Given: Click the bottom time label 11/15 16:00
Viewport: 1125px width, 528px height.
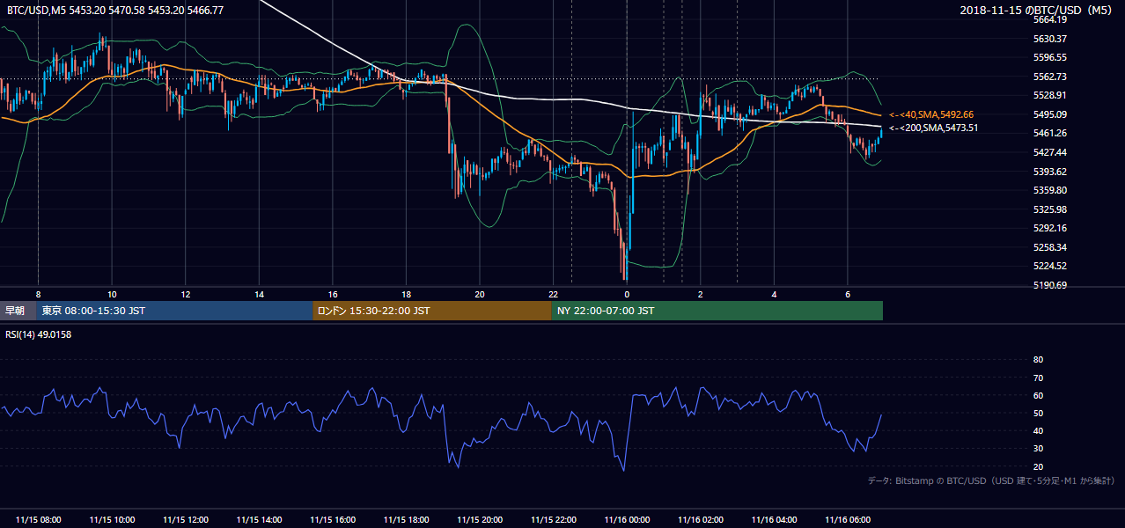Looking at the screenshot, I should point(333,520).
